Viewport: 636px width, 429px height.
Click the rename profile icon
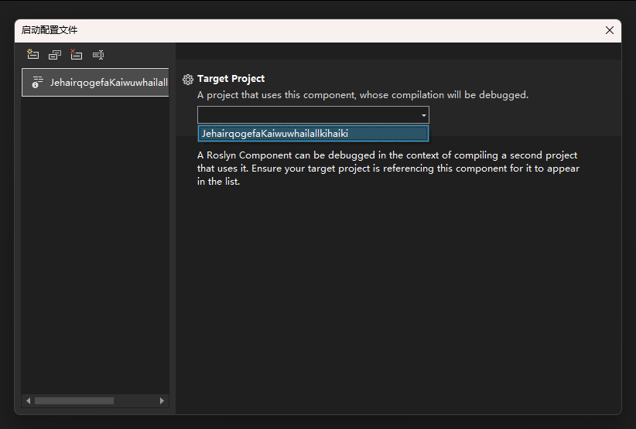(x=97, y=55)
